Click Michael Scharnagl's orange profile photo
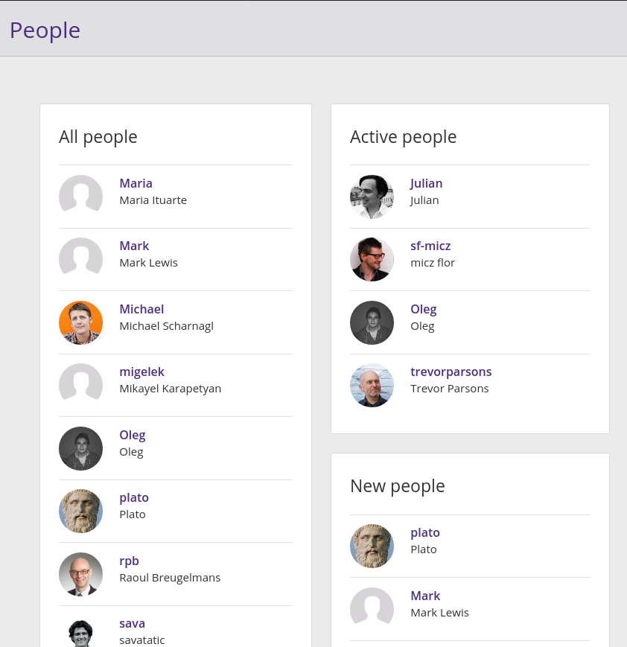Image resolution: width=627 pixels, height=647 pixels. click(x=81, y=322)
